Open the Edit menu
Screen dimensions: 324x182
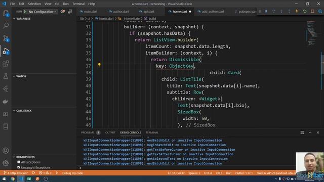pyautogui.click(x=21, y=4)
